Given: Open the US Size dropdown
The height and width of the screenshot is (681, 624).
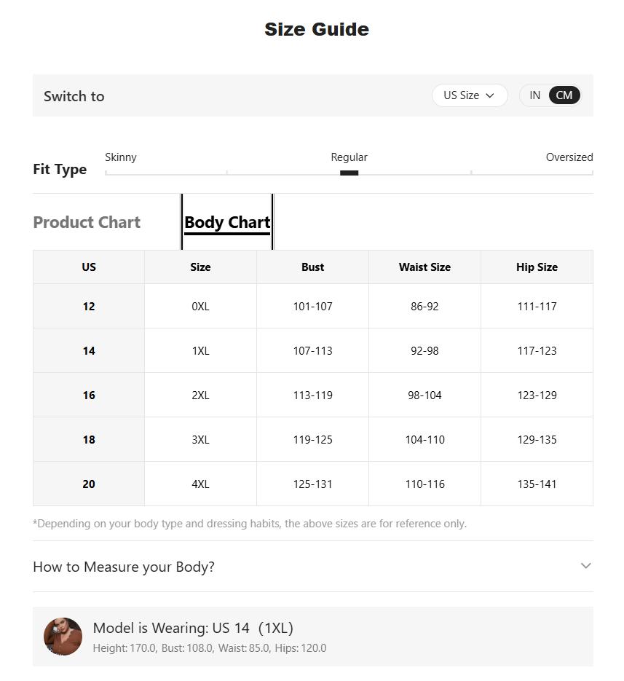Looking at the screenshot, I should pos(470,95).
